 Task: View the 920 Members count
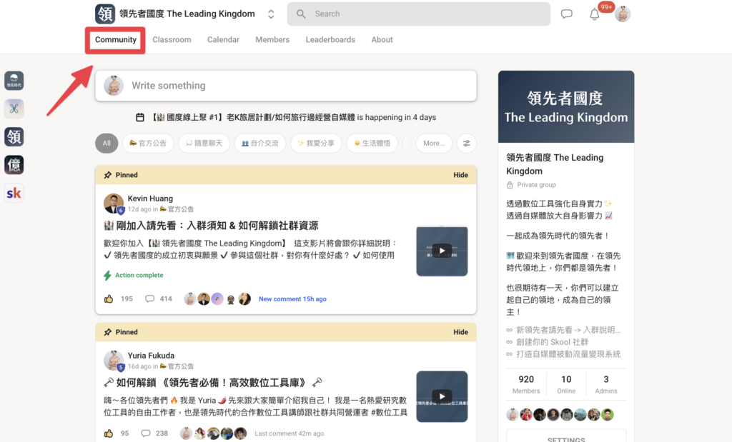click(526, 384)
